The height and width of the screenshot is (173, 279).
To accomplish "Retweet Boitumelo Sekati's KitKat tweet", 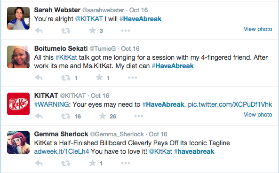I will click(66, 78).
